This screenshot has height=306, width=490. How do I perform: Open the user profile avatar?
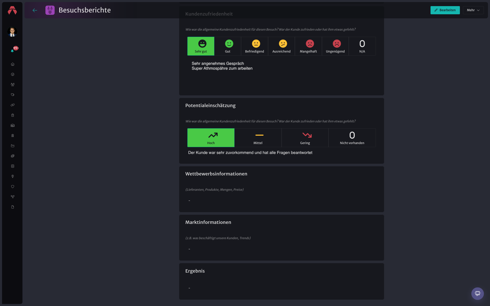click(x=12, y=32)
